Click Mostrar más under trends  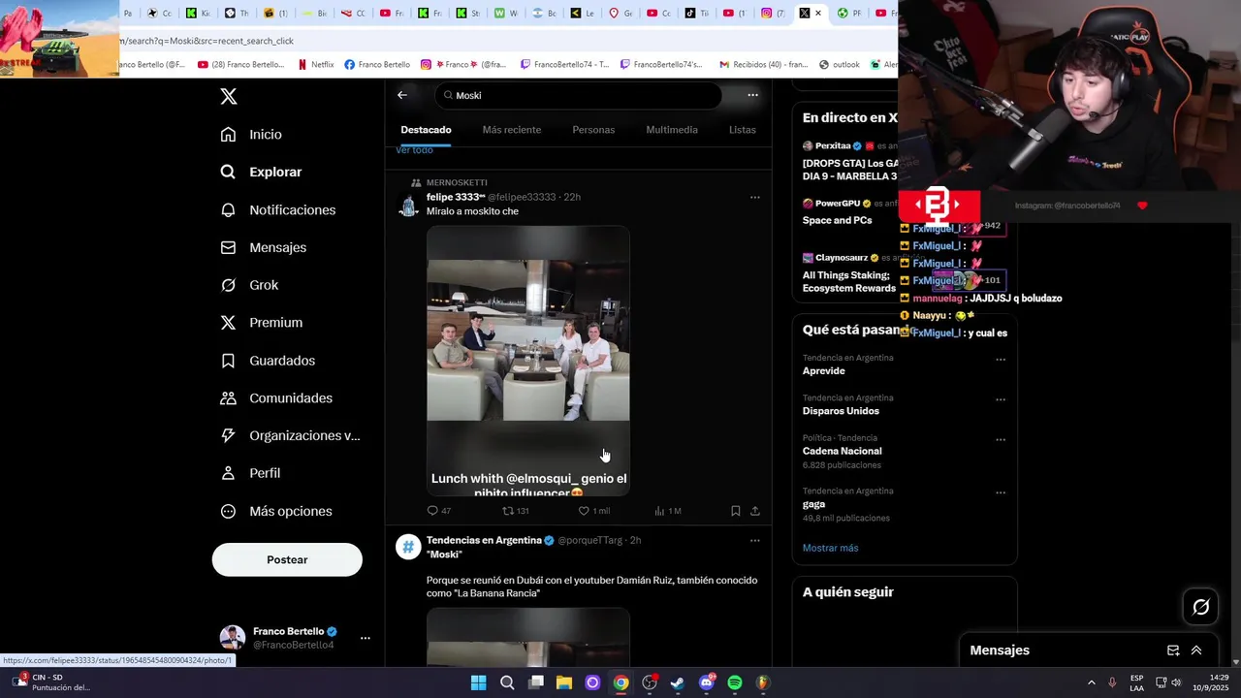(830, 548)
